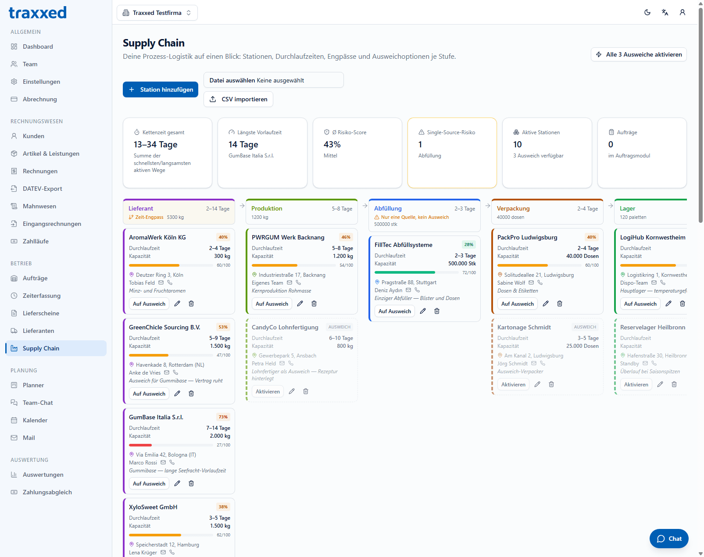Email Deniz Aydın via envelope icon
The height and width of the screenshot is (557, 704).
408,290
